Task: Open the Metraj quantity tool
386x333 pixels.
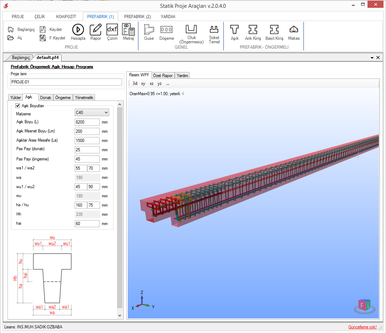Action: [x=128, y=32]
